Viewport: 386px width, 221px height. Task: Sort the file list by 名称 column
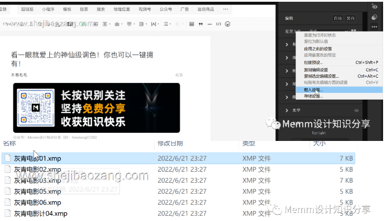(x=10, y=143)
